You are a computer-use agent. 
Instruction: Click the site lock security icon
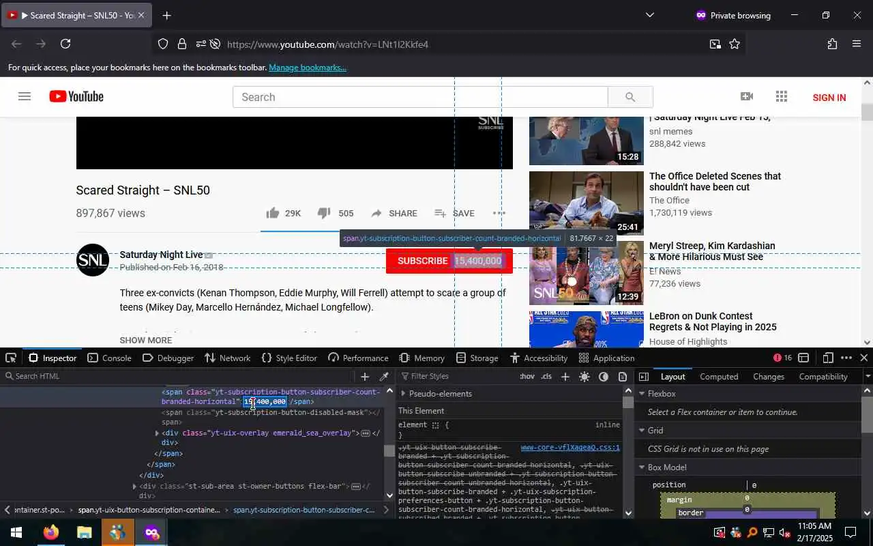point(182,44)
